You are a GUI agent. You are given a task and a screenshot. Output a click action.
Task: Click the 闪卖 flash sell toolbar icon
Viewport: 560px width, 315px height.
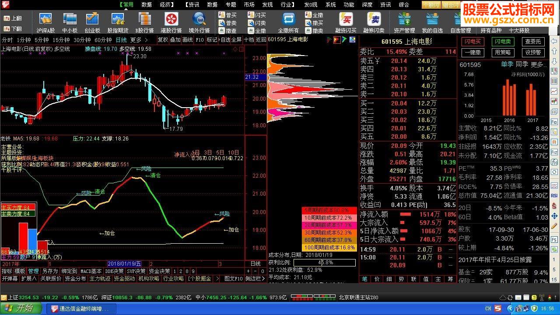(x=256, y=23)
